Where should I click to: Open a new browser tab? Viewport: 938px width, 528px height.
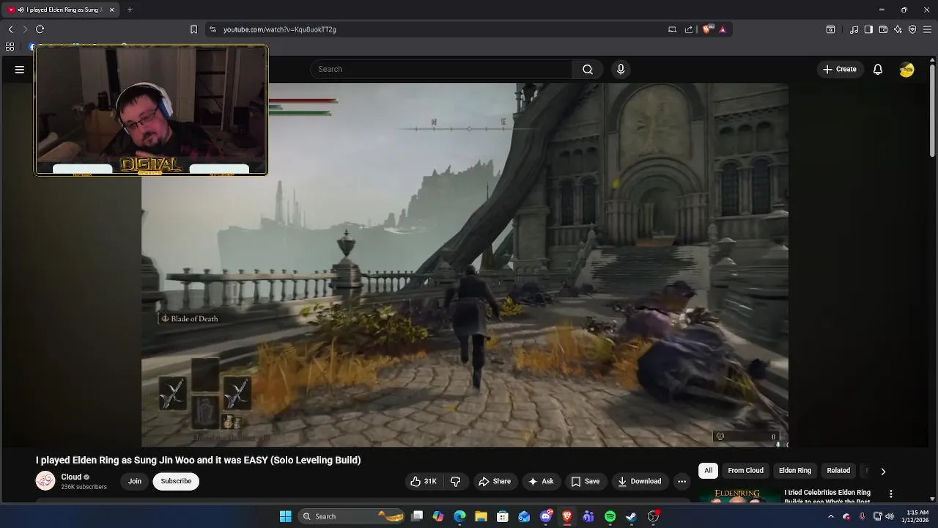[x=130, y=10]
